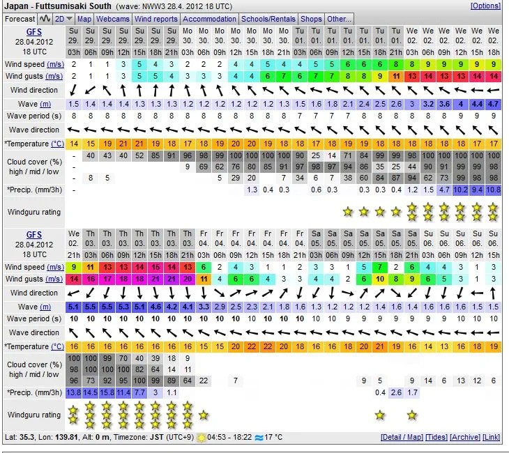The height and width of the screenshot is (453, 509).
Task: Open the [Tides] link
Action: (436, 437)
